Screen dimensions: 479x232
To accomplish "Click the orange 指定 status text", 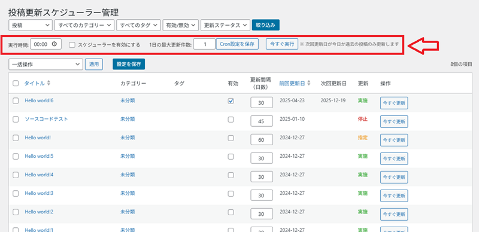I will (363, 138).
